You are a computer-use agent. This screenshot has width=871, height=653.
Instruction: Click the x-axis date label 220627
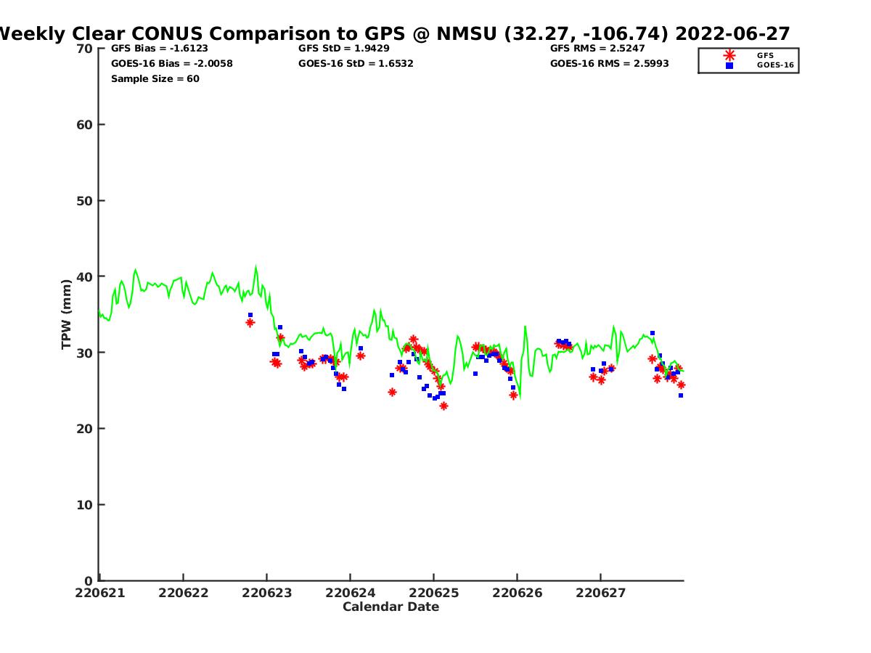tap(600, 594)
